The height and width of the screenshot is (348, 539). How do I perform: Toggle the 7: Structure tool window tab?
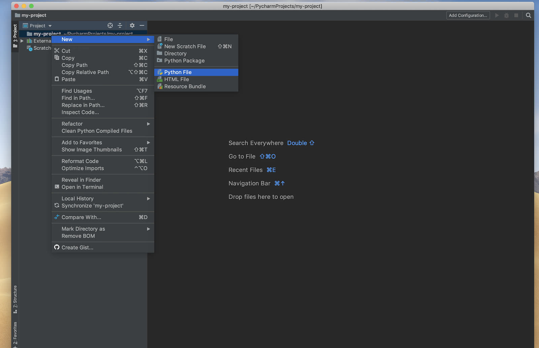(15, 299)
